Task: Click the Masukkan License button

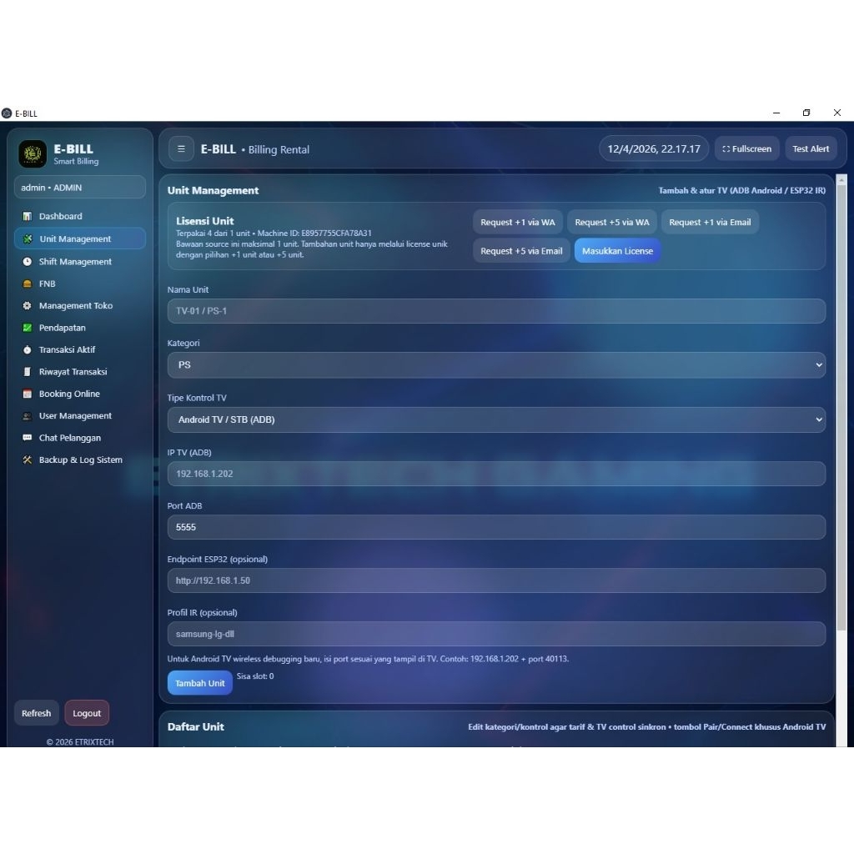Action: coord(617,251)
